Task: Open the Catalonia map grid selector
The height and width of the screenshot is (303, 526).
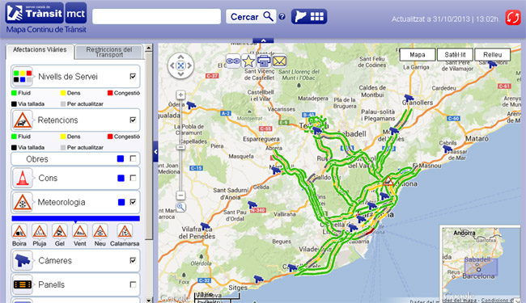Action: click(x=309, y=16)
